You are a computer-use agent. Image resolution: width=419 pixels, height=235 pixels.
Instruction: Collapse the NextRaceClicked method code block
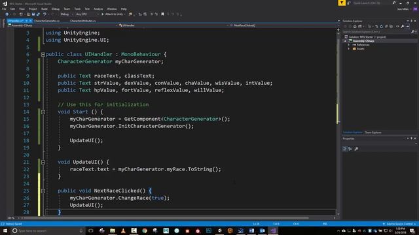[43, 191]
